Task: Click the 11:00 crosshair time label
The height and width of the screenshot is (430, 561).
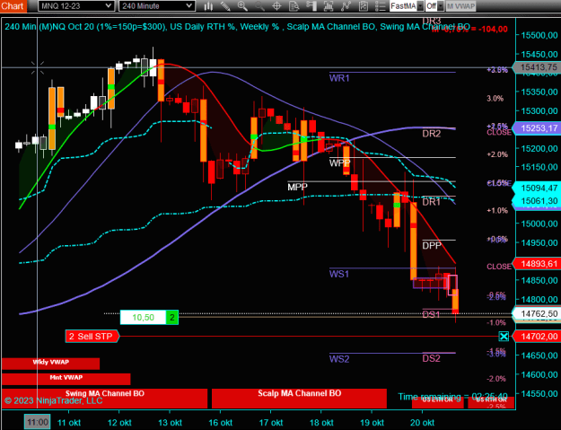Action: click(x=37, y=423)
